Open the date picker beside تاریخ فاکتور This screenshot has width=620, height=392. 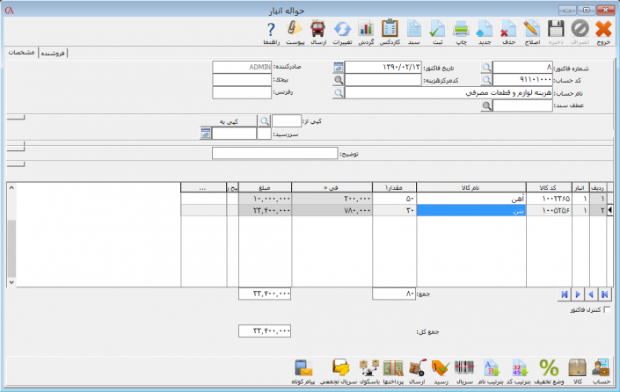point(339,67)
